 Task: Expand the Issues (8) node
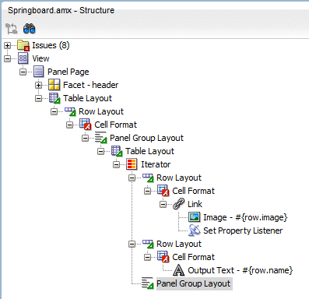(8, 46)
